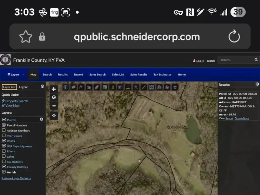Open the Google Maps link in Results
This screenshot has height=195, width=260.
tap(242, 118)
